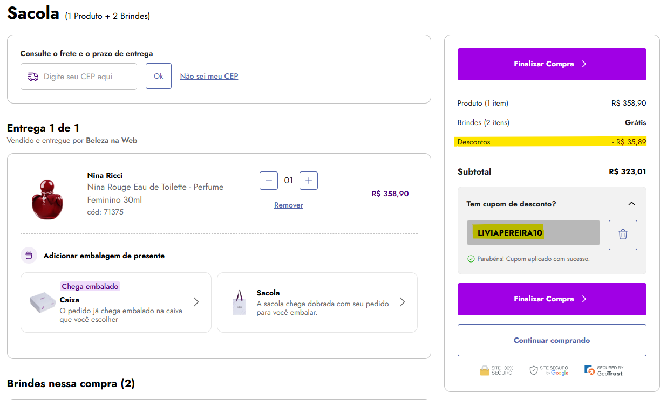Click the Site Seguro by Google badge
Viewport: 667px width, 400px height.
pos(549,370)
